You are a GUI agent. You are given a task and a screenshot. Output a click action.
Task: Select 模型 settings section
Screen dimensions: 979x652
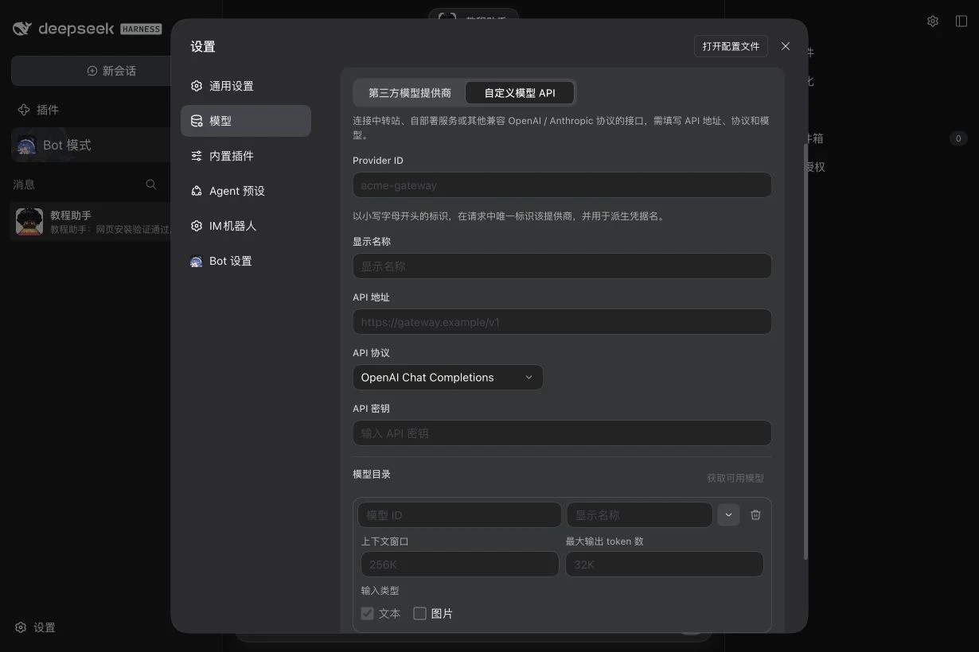coord(246,121)
